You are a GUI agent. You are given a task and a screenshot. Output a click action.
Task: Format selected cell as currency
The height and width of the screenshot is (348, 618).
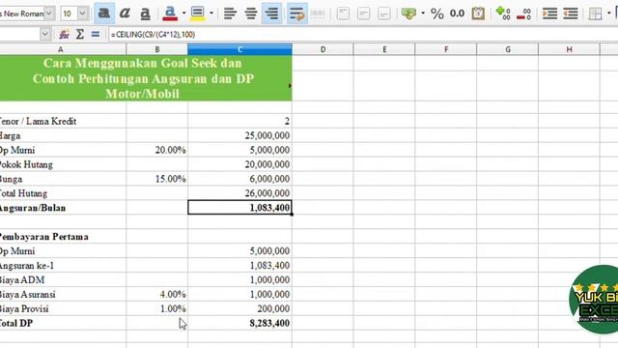[408, 14]
